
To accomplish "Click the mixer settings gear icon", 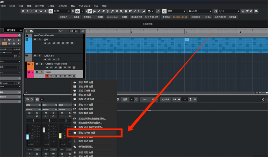I will click(x=263, y=99).
